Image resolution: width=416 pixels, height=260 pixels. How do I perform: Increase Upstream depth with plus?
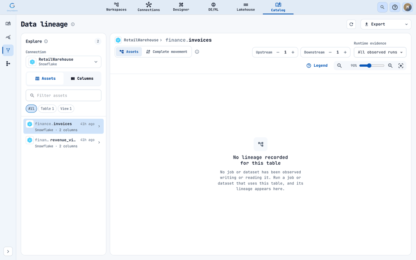[293, 52]
